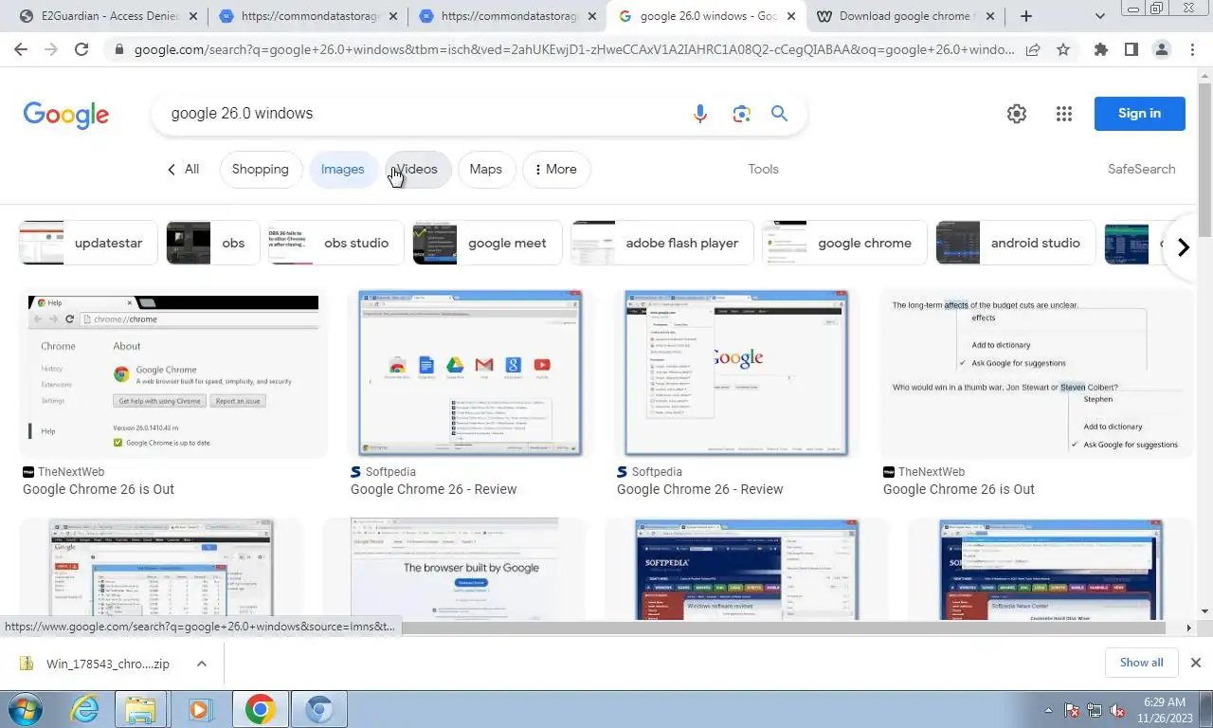Viewport: 1213px width, 728px height.
Task: Open the Windows Start menu
Action: [x=25, y=709]
